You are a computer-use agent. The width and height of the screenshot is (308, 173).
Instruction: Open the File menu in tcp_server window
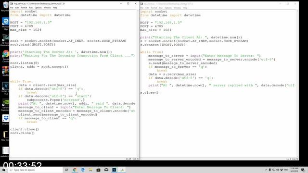pos(12,8)
